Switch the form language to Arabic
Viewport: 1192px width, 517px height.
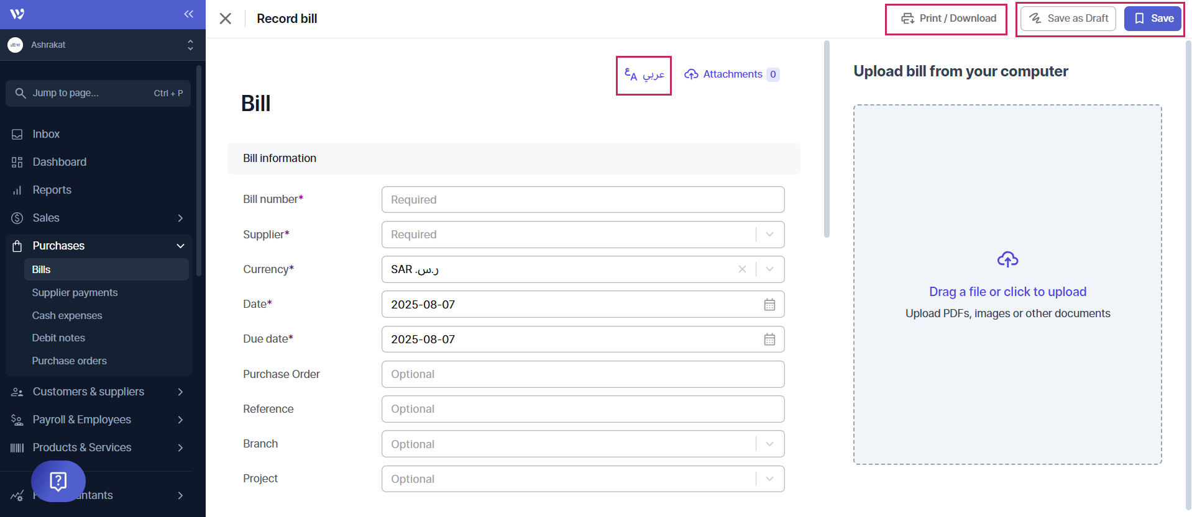[x=644, y=75]
